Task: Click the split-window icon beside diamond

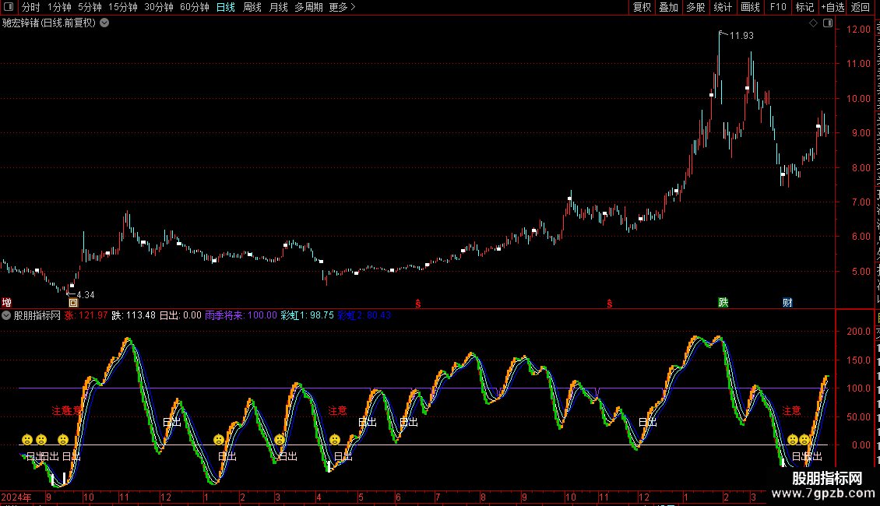Action: pyautogui.click(x=828, y=23)
